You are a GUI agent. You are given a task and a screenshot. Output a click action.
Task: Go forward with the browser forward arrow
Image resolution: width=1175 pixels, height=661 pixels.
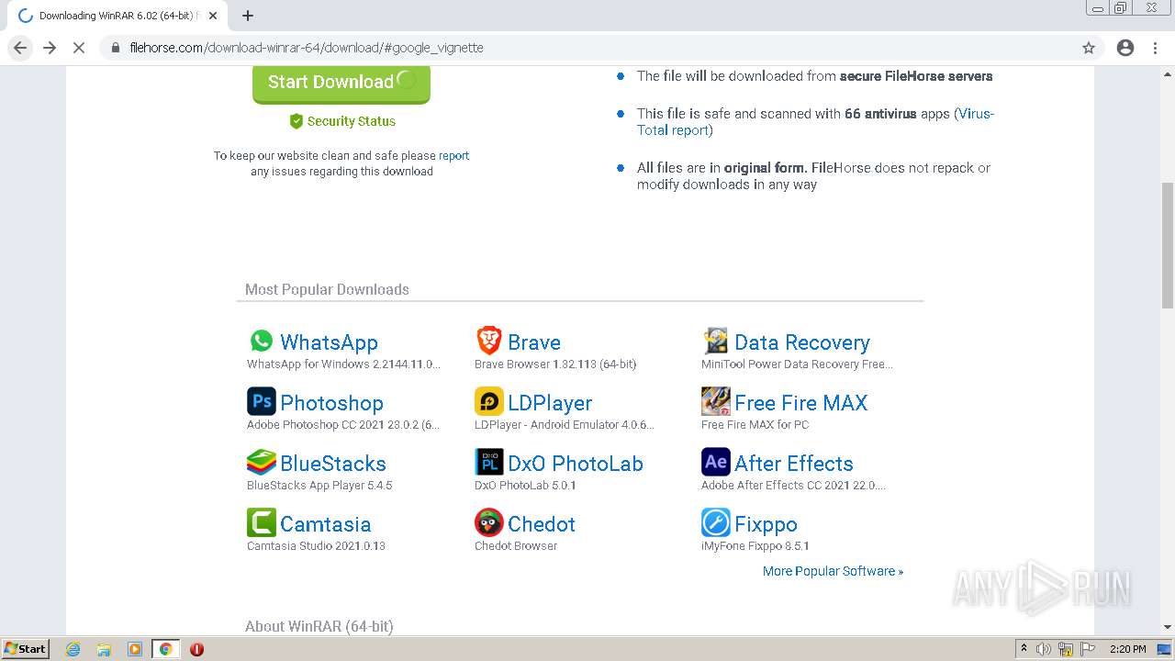tap(50, 48)
